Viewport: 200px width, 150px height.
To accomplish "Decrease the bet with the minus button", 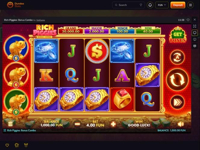I will coord(77,124).
